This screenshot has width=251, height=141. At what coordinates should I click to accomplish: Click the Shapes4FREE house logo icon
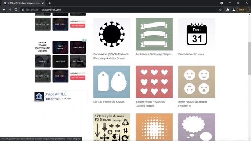tap(39, 97)
